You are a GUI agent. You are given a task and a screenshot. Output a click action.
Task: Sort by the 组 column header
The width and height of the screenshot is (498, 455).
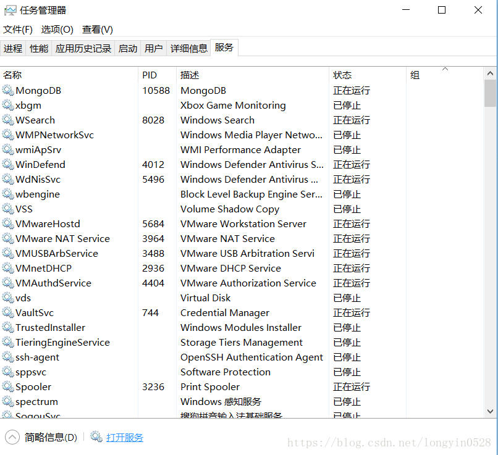[445, 75]
